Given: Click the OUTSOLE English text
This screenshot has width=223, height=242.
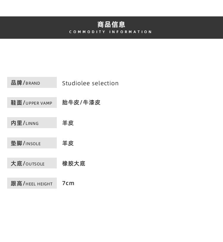Looking at the screenshot, I should click(35, 164).
